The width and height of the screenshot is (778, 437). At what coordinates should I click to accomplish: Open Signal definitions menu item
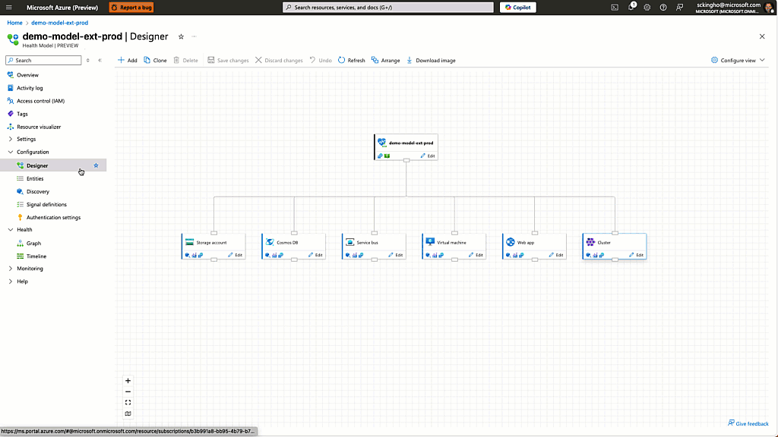click(46, 205)
